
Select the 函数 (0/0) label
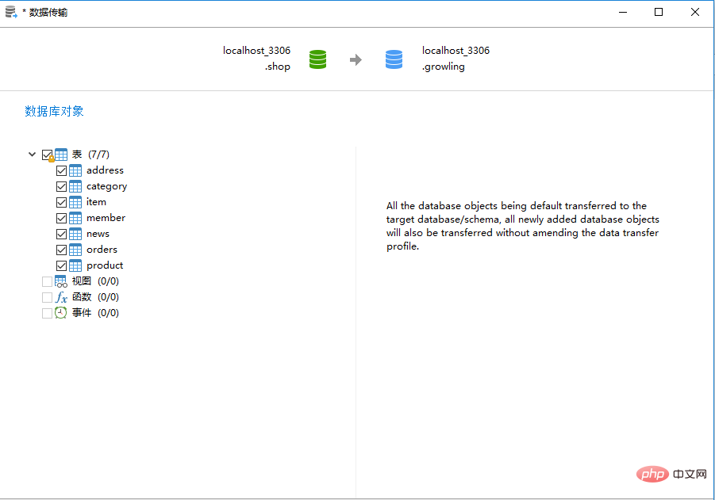(95, 297)
